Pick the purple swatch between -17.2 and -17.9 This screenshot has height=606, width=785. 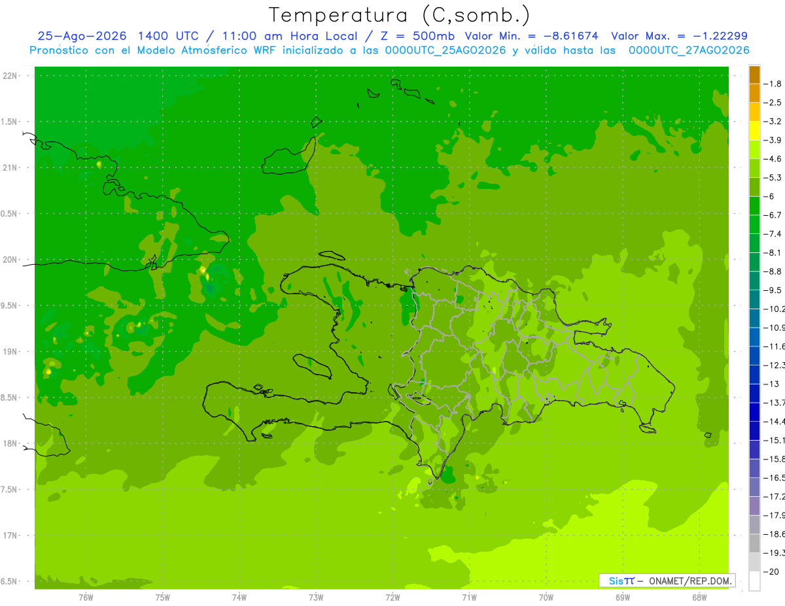click(x=754, y=505)
